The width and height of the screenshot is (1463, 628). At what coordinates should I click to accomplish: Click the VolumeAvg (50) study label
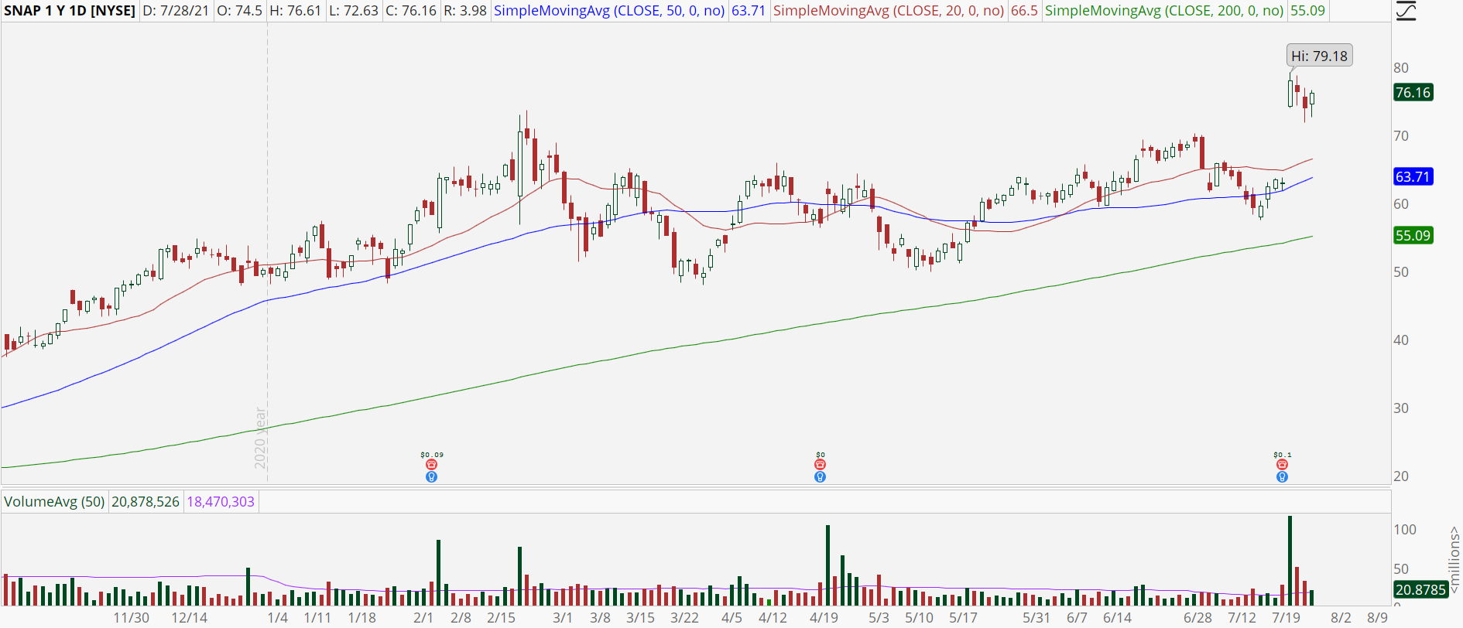point(54,502)
